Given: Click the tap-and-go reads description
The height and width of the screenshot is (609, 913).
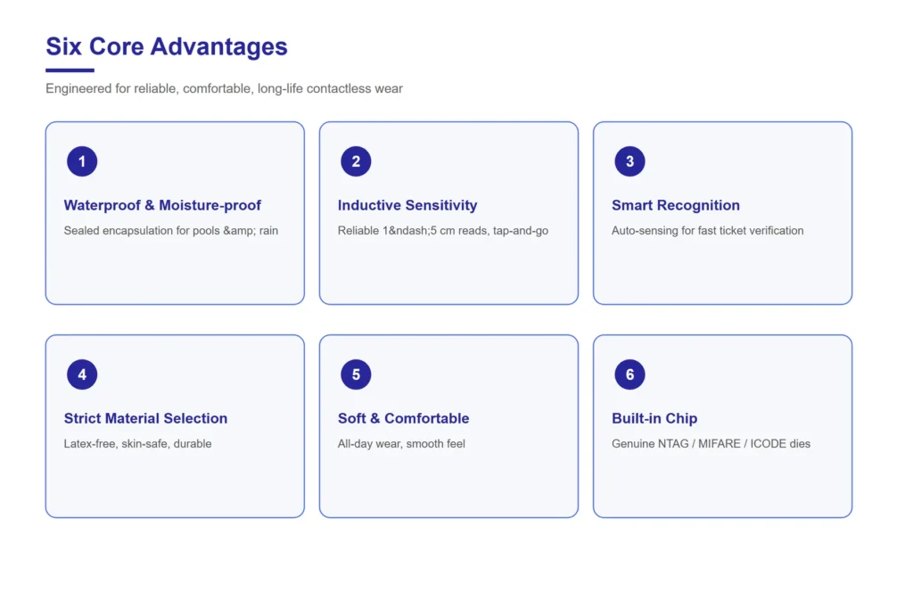Looking at the screenshot, I should point(443,231).
